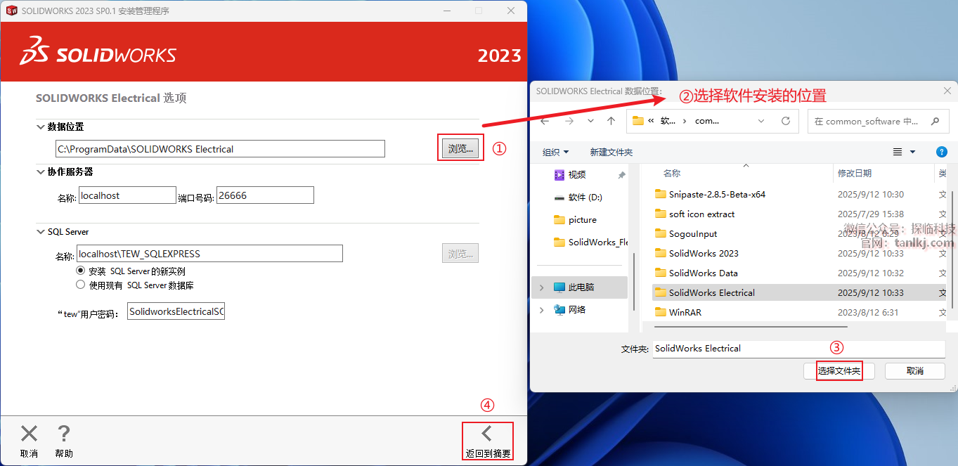
Task: Click date 2023/8/12 6:31 of WinRAR
Action: click(867, 312)
